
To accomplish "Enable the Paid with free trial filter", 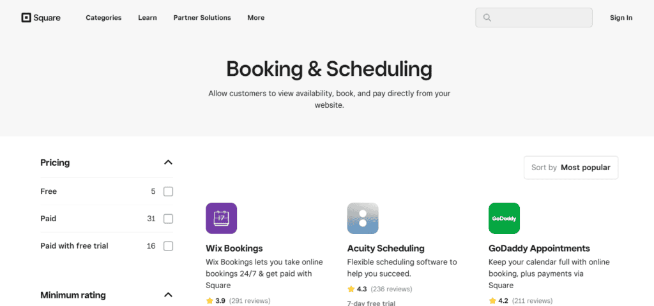I will [168, 246].
